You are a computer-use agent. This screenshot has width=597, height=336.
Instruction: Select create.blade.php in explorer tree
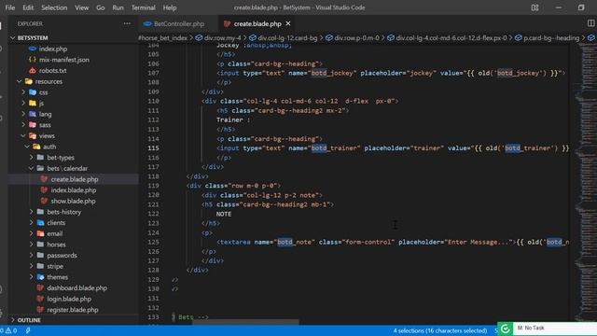pos(75,179)
